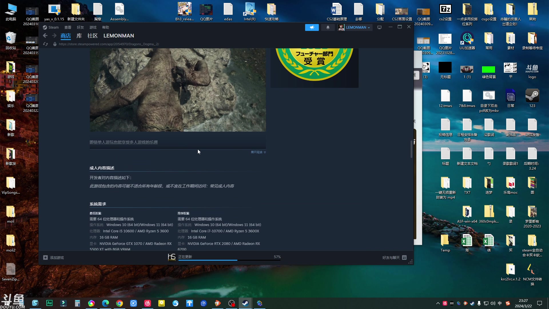Click Steam icon in taskbar
549x309 pixels.
click(x=245, y=303)
